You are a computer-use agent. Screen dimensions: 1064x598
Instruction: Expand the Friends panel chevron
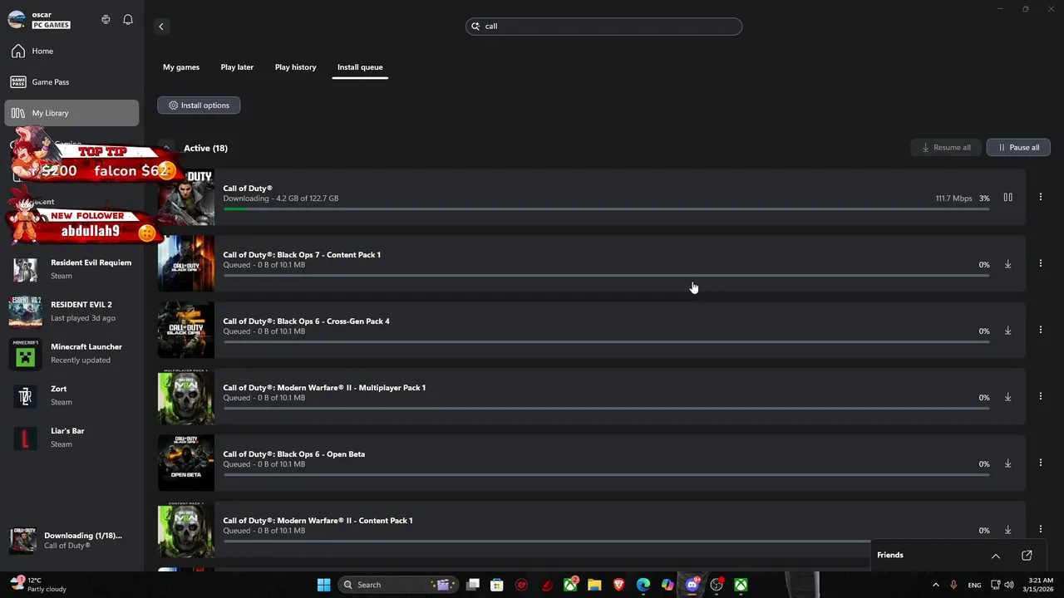tap(995, 556)
